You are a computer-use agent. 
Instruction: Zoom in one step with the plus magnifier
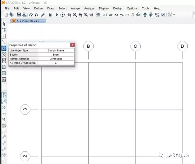click(x=86, y=15)
